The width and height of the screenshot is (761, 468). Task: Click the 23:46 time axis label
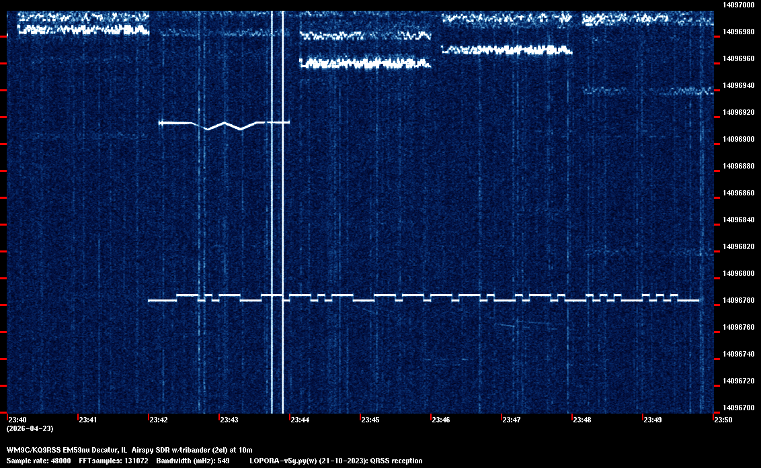[x=441, y=420]
